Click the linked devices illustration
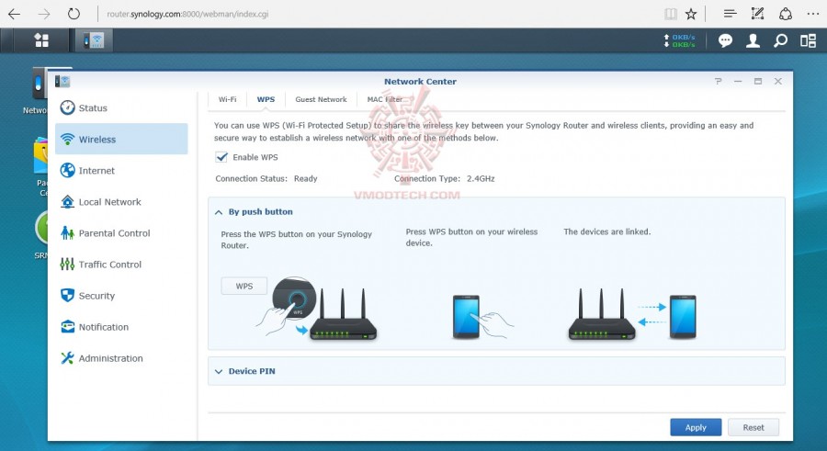The width and height of the screenshot is (827, 451). 632,314
